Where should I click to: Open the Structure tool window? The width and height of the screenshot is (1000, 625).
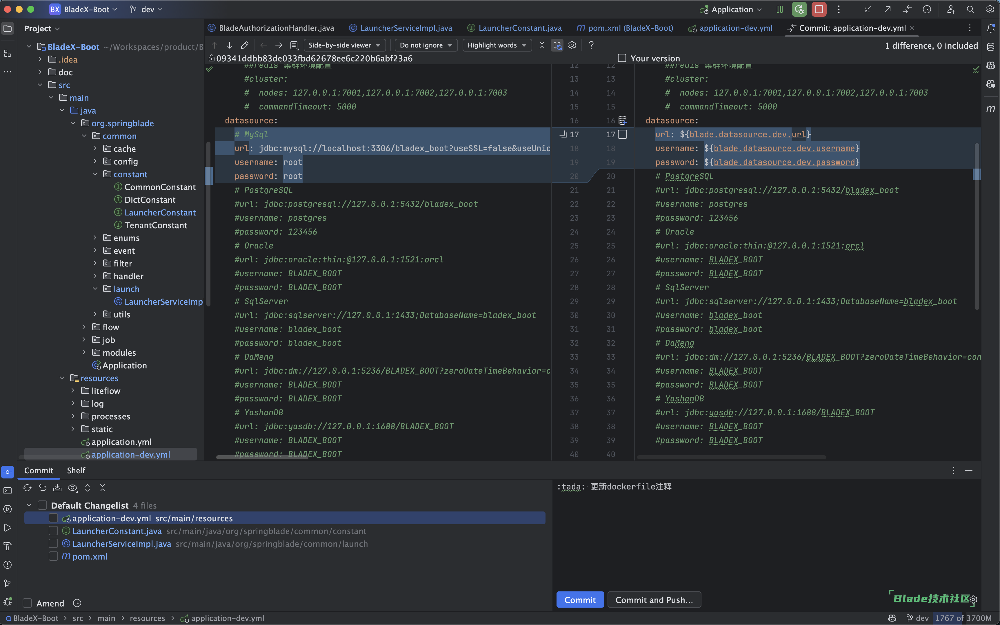point(8,53)
